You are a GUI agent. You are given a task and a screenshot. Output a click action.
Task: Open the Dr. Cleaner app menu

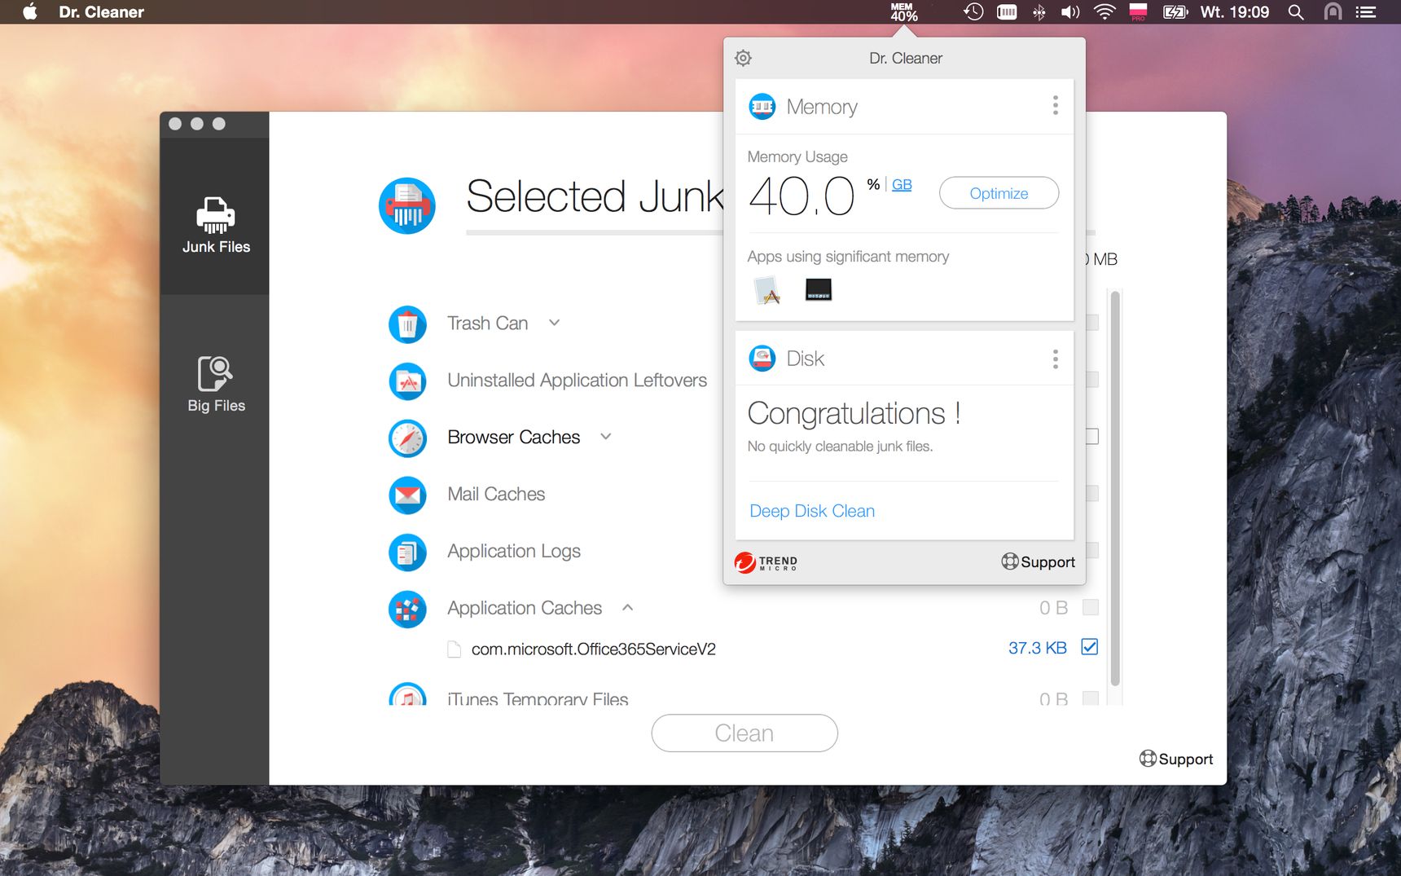click(x=101, y=11)
